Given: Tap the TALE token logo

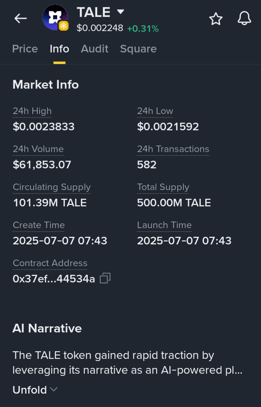Looking at the screenshot, I should point(55,17).
